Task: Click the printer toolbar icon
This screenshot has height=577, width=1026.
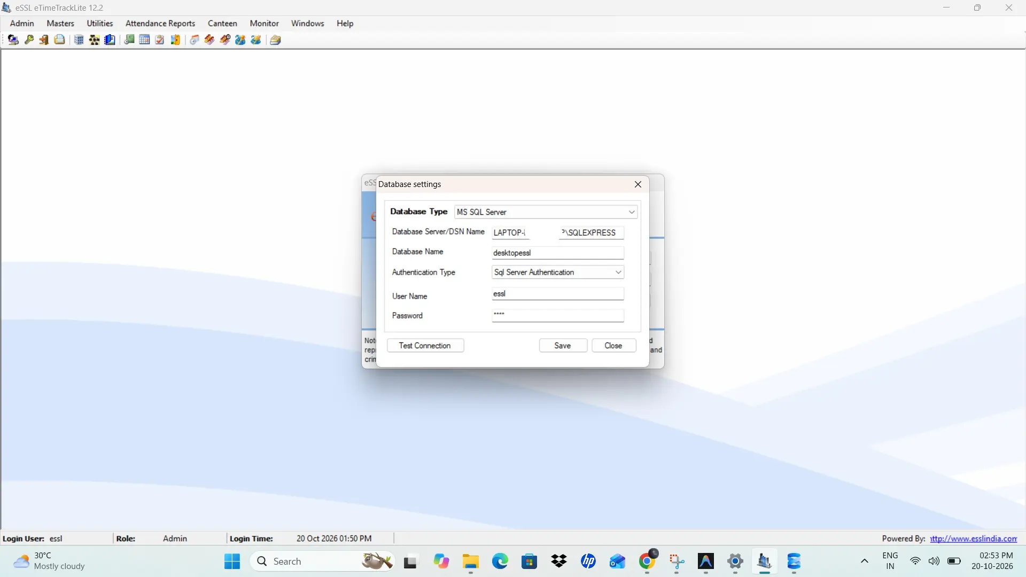Action: coord(59,40)
